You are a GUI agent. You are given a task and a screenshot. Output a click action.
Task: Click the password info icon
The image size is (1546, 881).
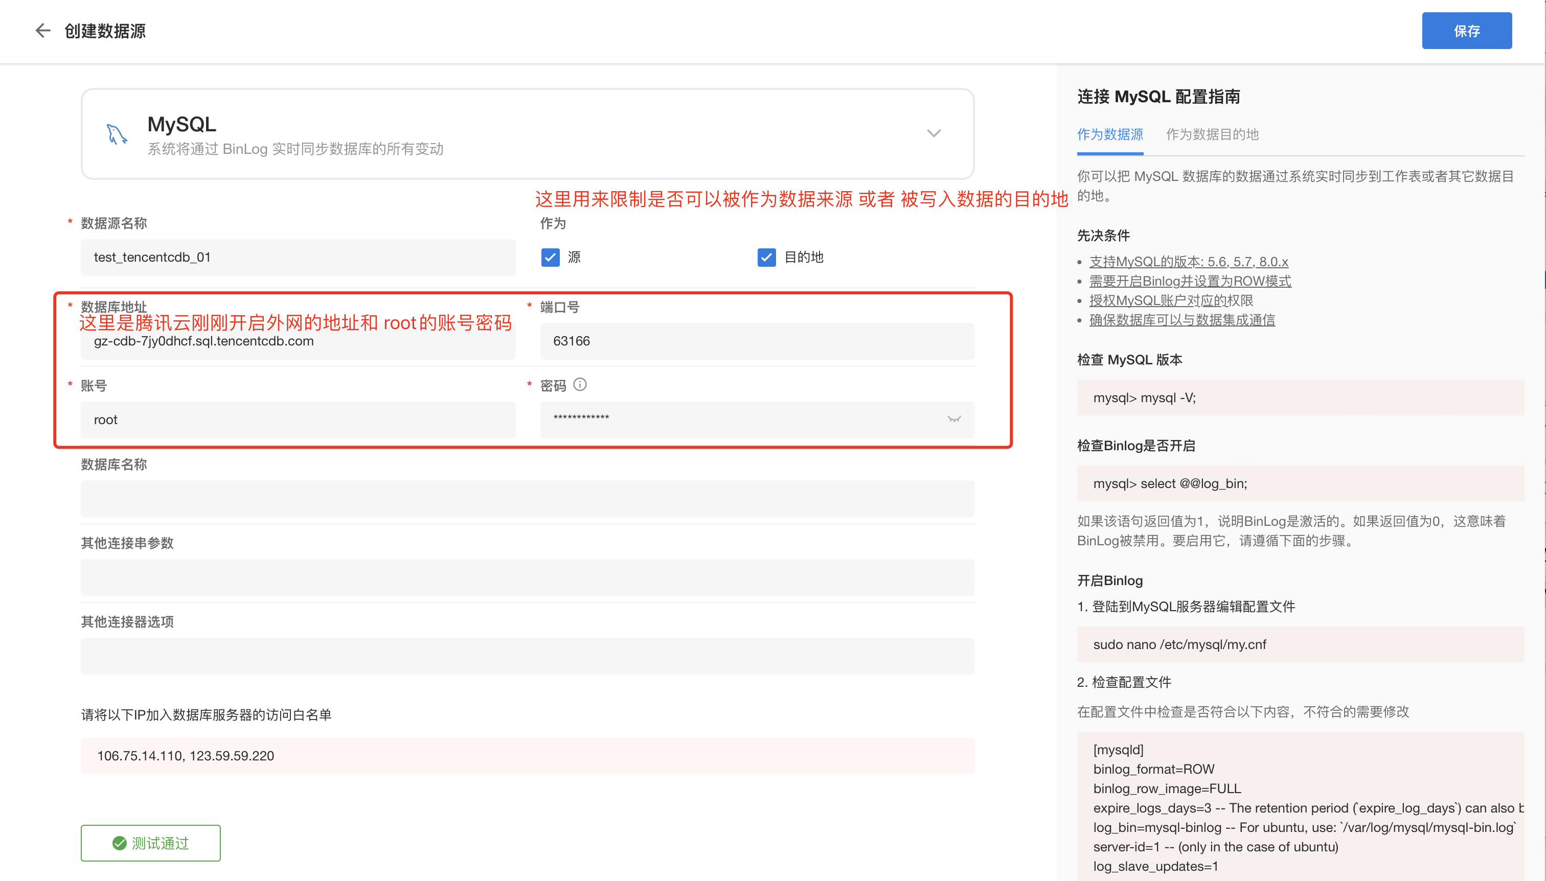(580, 385)
